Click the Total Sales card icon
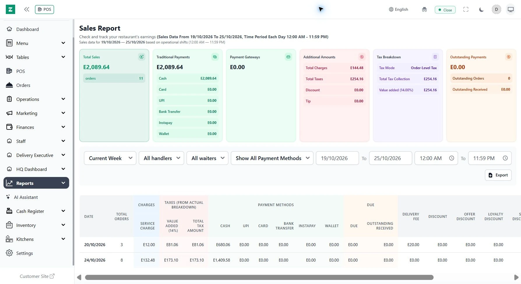 (141, 57)
